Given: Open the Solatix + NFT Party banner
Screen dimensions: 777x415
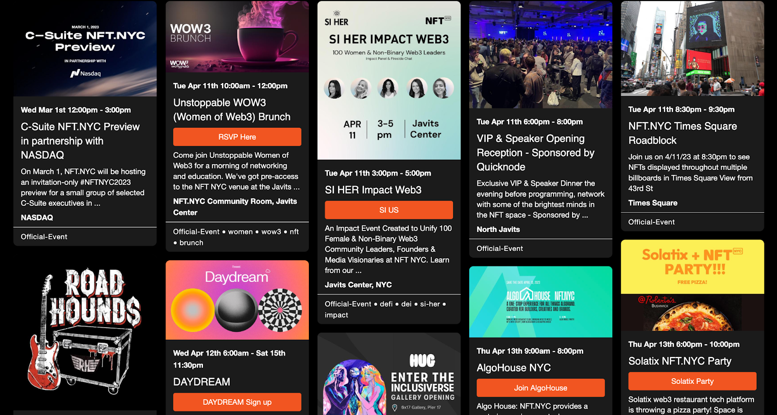Looking at the screenshot, I should [x=693, y=285].
